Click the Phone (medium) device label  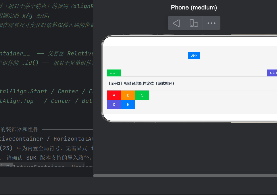click(x=194, y=7)
